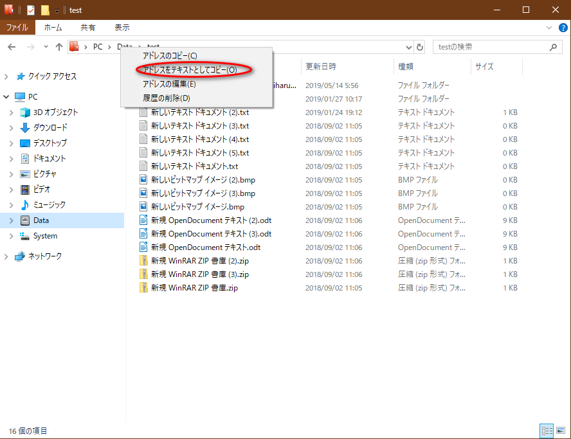Click in the testの検索 search box
Viewport: 571px width, 439px height.
(489, 47)
